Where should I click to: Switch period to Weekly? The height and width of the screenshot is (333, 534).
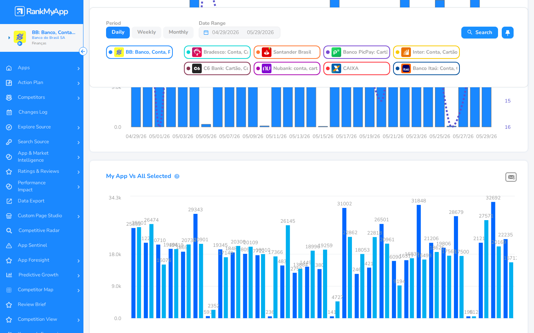pos(146,32)
